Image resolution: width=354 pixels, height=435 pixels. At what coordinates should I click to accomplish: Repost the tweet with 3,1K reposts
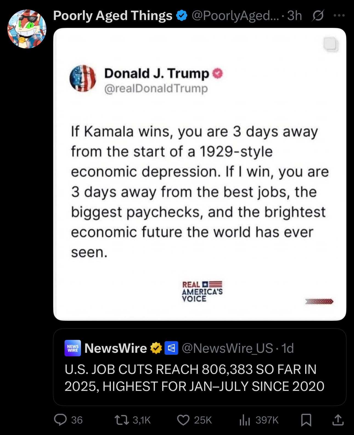click(122, 420)
